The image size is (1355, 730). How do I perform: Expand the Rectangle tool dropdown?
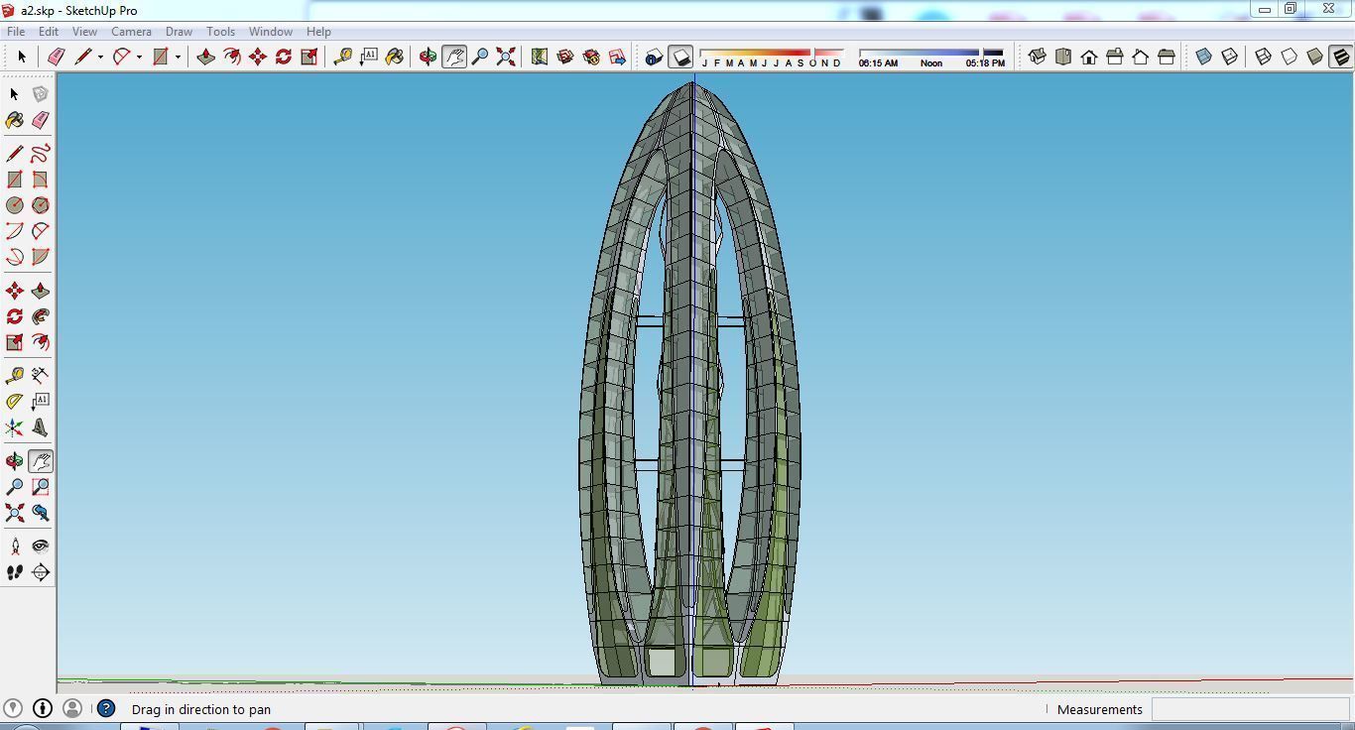tap(177, 57)
